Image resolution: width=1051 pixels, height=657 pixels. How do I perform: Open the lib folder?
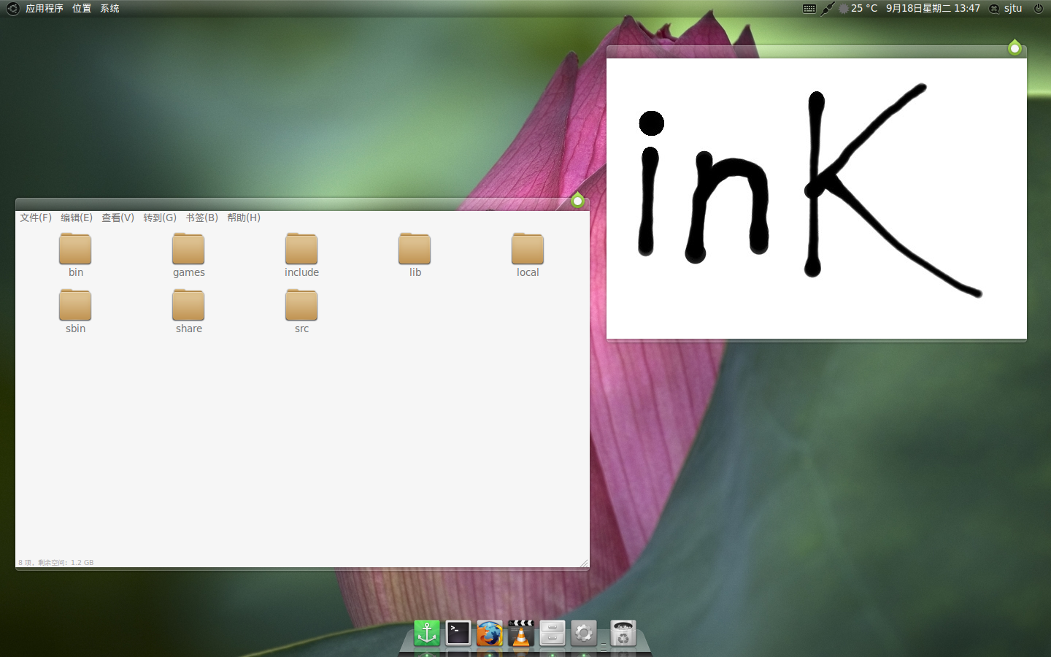pyautogui.click(x=415, y=255)
